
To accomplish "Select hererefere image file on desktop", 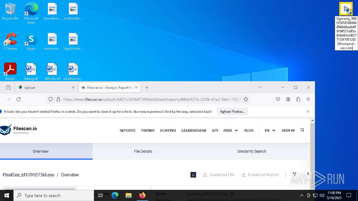I will pos(52,12).
